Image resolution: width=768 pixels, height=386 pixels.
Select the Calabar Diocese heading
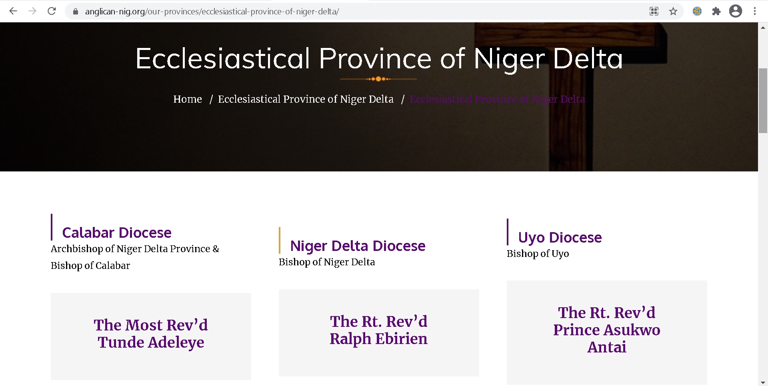pyautogui.click(x=116, y=232)
